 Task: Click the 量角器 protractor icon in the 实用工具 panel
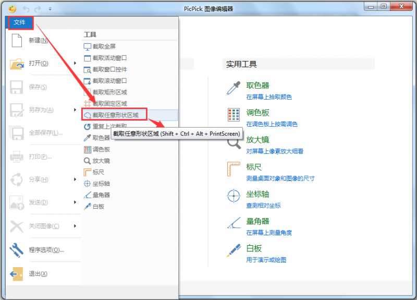[233, 223]
